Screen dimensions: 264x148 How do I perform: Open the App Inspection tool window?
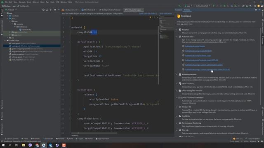102,139
